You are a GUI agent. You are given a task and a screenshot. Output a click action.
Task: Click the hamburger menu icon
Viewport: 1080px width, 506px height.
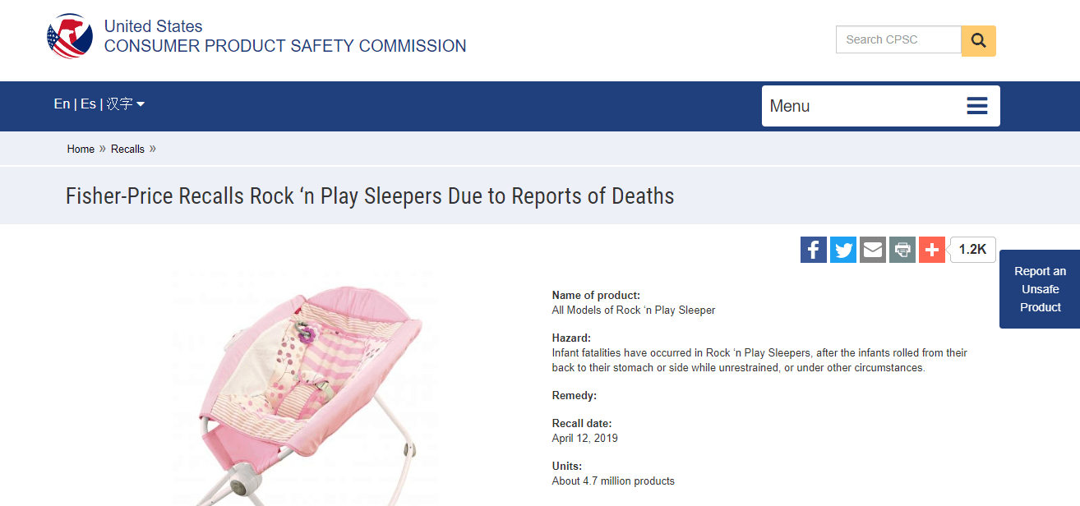pyautogui.click(x=977, y=106)
